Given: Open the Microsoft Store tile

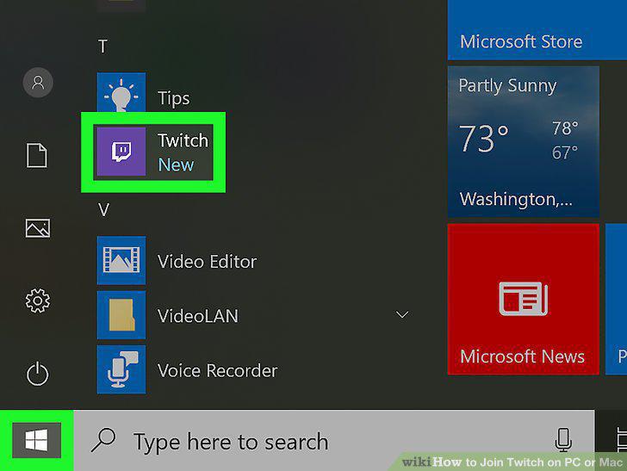Looking at the screenshot, I should (x=537, y=30).
